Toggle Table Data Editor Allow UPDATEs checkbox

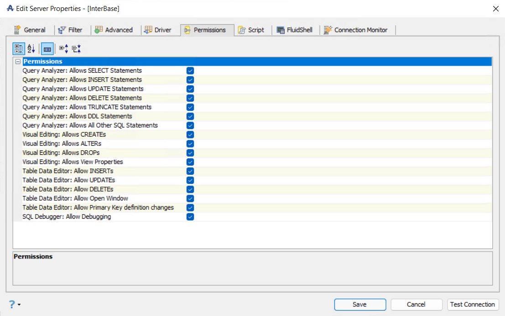(190, 180)
